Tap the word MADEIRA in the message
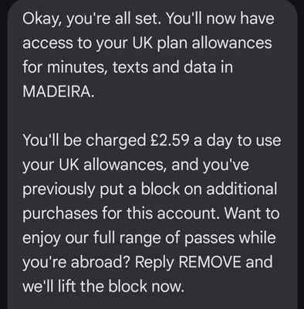 pos(56,91)
